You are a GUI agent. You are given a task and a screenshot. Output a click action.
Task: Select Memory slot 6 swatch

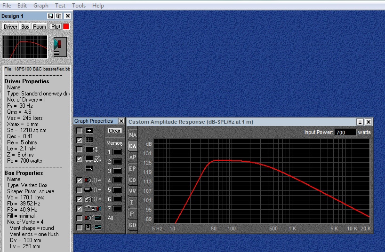pos(117,199)
